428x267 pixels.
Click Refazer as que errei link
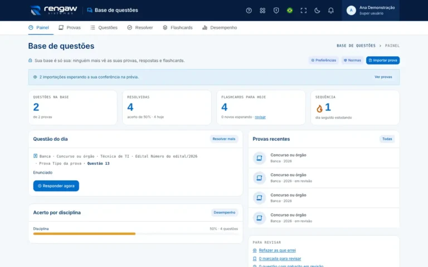pos(278,250)
